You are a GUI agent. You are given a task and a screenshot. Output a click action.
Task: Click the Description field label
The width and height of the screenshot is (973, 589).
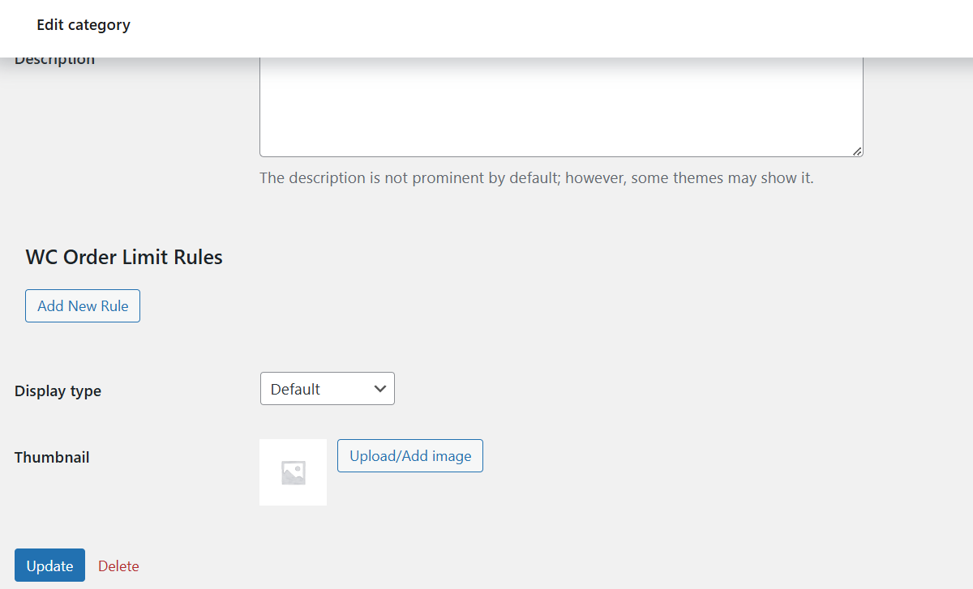coord(54,58)
